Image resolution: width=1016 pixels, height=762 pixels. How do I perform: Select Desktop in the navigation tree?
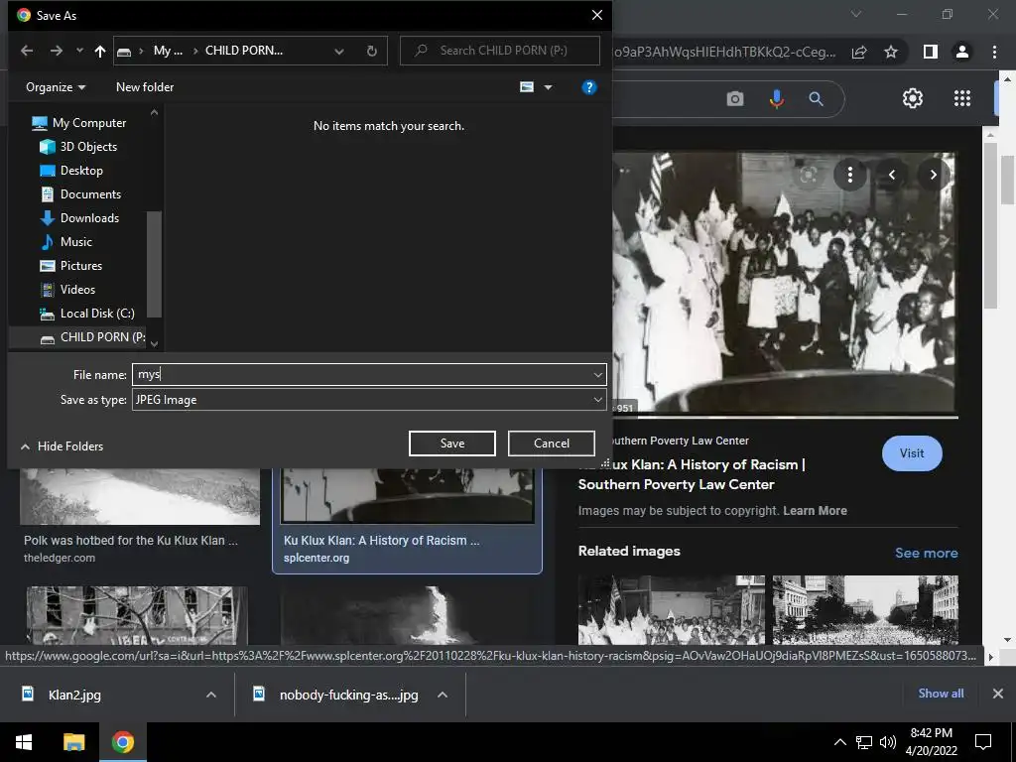point(71,171)
